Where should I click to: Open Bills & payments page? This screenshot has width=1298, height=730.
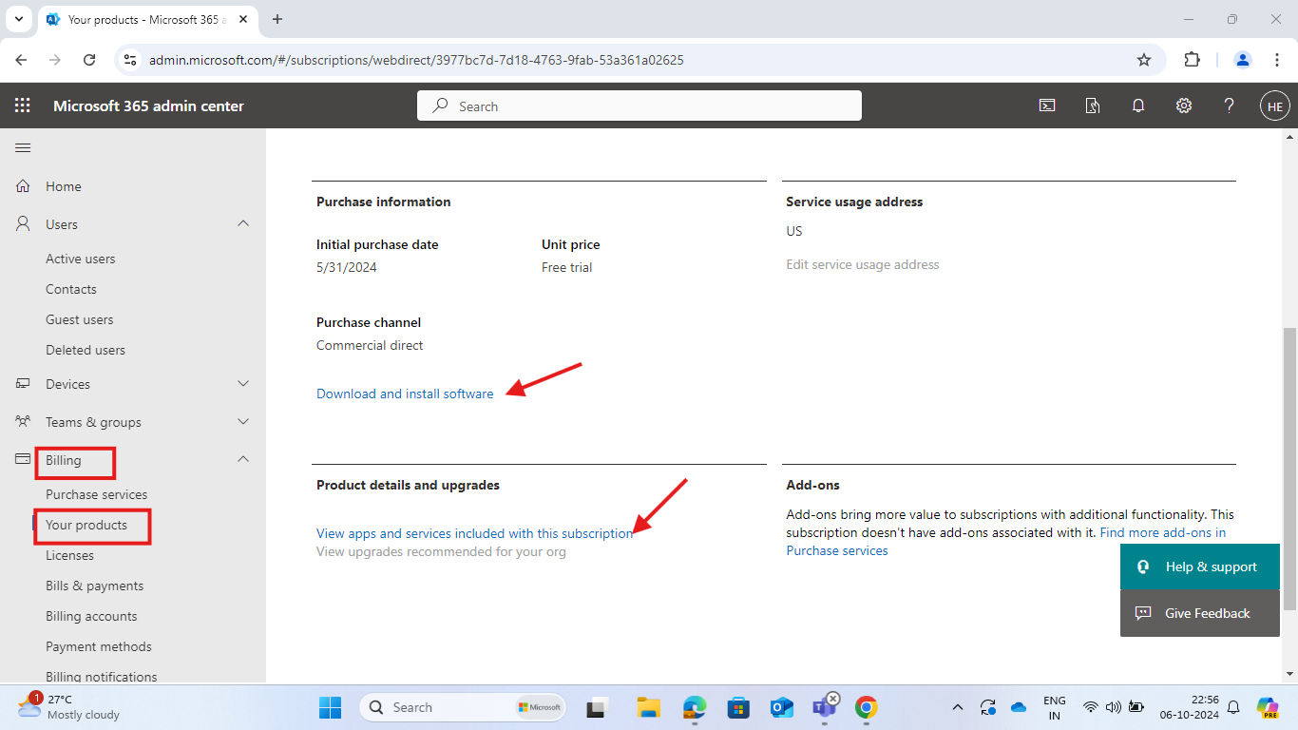95,586
